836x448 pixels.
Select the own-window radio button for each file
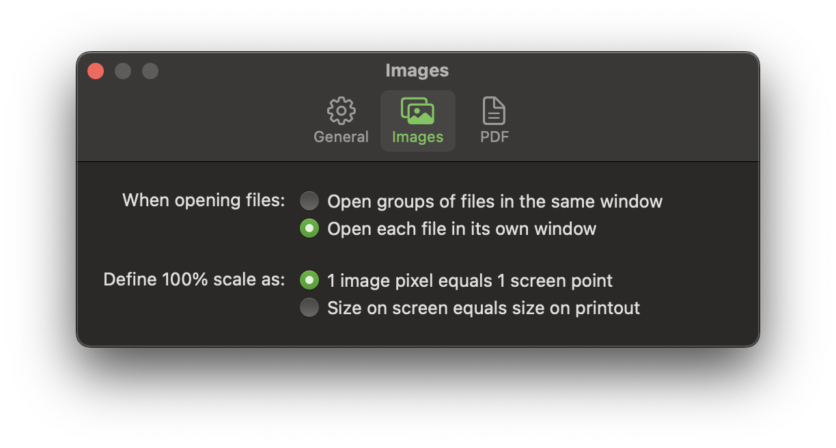(x=309, y=229)
